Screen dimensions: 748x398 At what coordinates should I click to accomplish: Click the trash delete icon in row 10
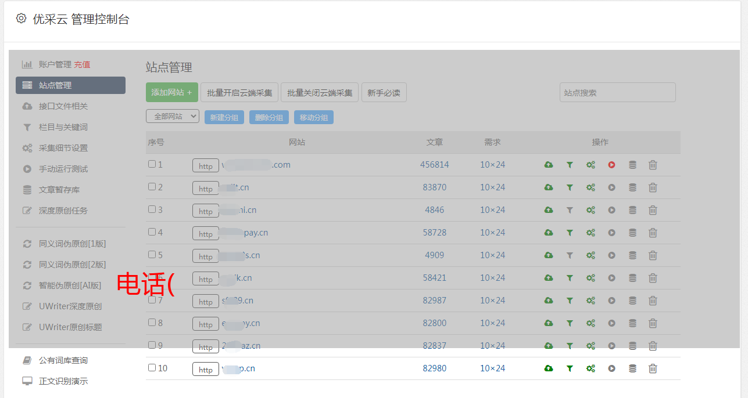pos(653,368)
